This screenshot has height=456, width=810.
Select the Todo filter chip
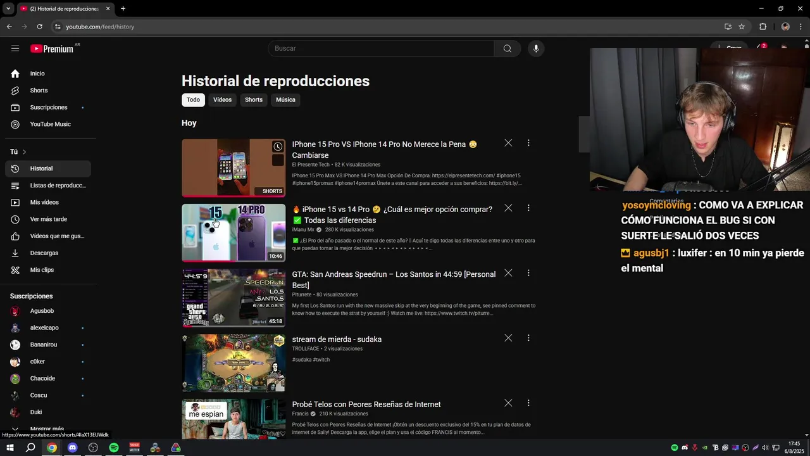[x=193, y=99]
